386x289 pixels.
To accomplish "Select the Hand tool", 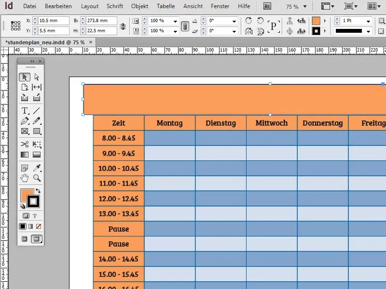I will 25,178.
